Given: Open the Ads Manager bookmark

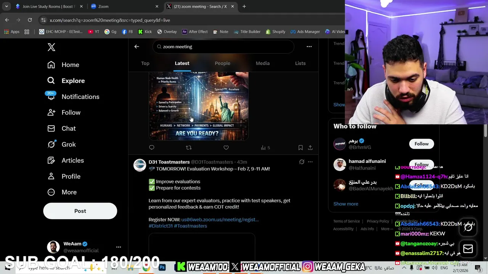Looking at the screenshot, I should (305, 32).
